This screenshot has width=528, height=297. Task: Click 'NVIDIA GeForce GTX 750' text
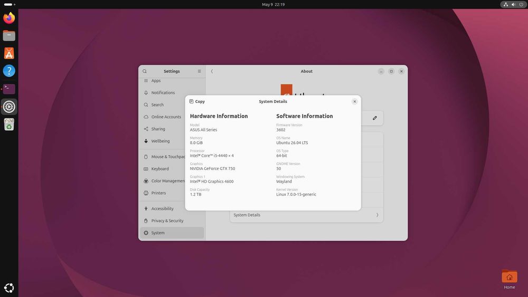coord(212,168)
